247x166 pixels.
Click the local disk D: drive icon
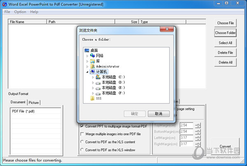point(98,83)
